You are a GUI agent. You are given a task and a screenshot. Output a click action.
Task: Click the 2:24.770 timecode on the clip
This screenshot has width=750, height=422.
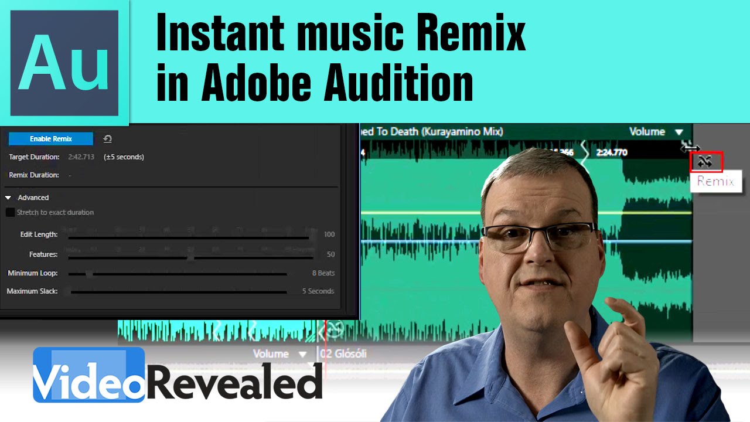pos(612,152)
